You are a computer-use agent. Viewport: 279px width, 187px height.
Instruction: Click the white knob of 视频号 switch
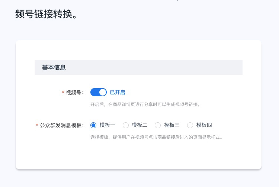pos(103,92)
